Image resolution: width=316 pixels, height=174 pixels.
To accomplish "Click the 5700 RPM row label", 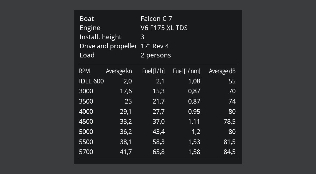I will [86, 152].
